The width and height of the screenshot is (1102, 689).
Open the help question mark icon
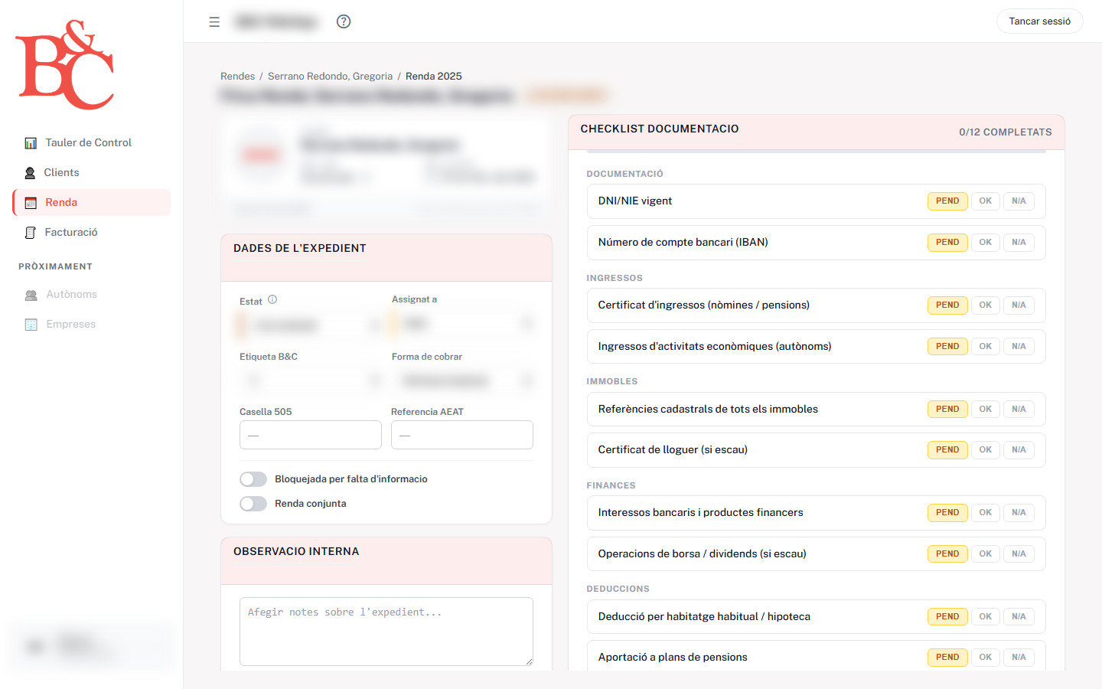tap(343, 21)
